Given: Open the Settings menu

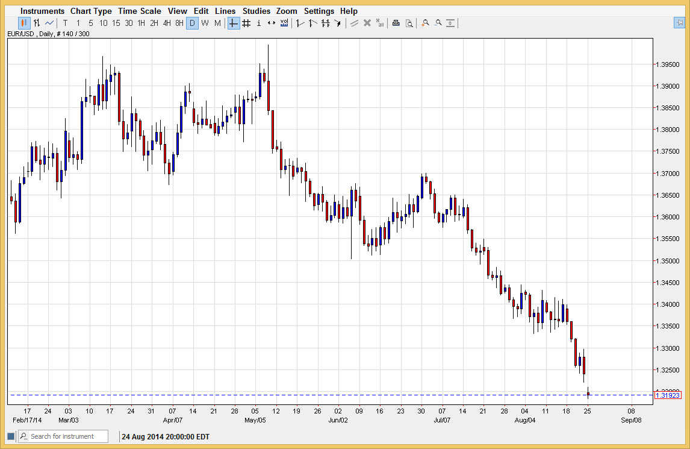Looking at the screenshot, I should 319,11.
